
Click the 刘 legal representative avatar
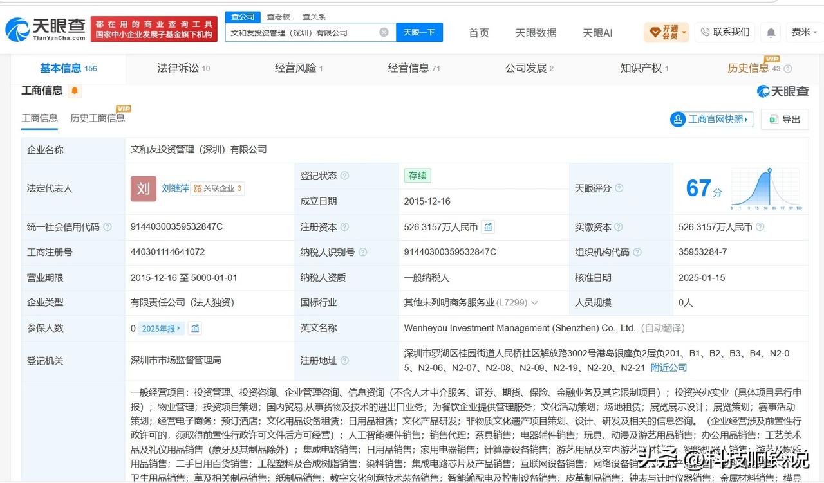click(143, 188)
